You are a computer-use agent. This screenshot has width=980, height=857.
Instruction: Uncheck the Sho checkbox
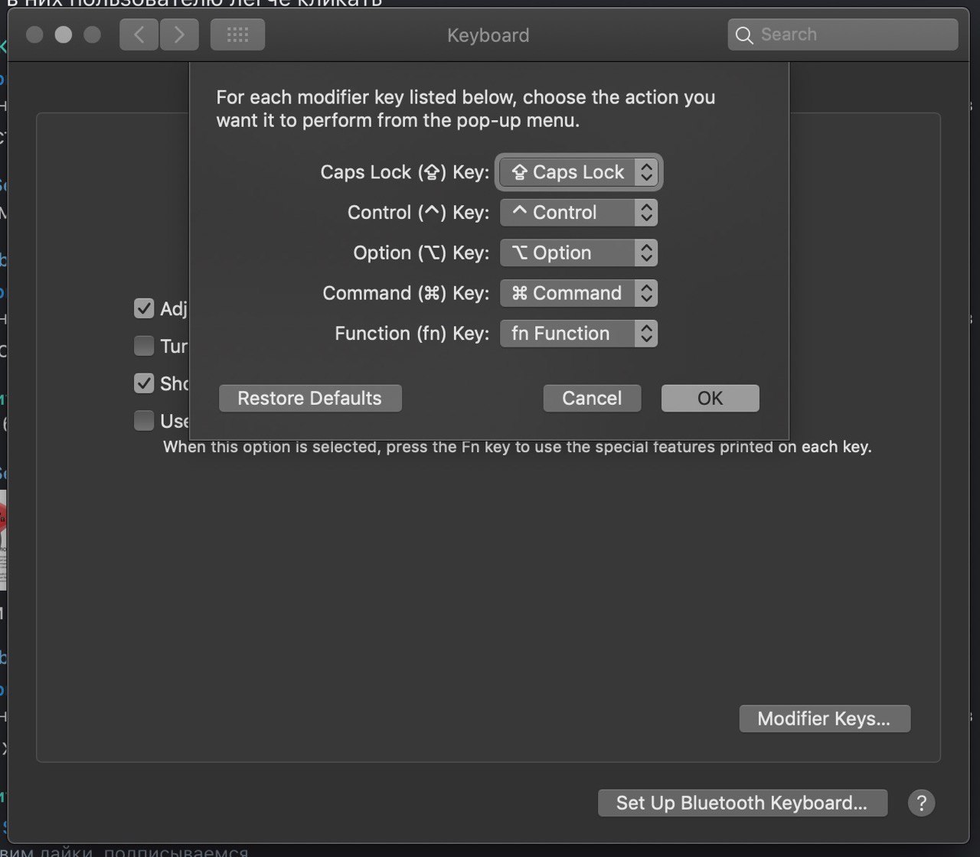(144, 383)
